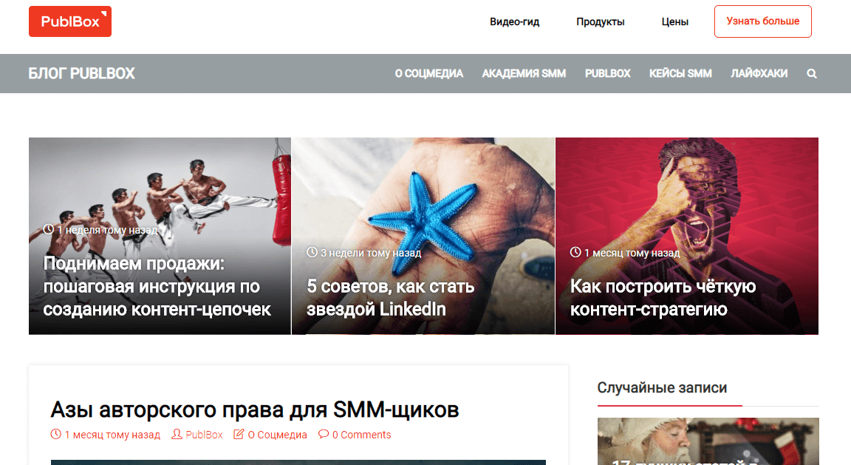
Task: Select the 'О СОЦМЕДИА' blog category
Action: click(428, 73)
